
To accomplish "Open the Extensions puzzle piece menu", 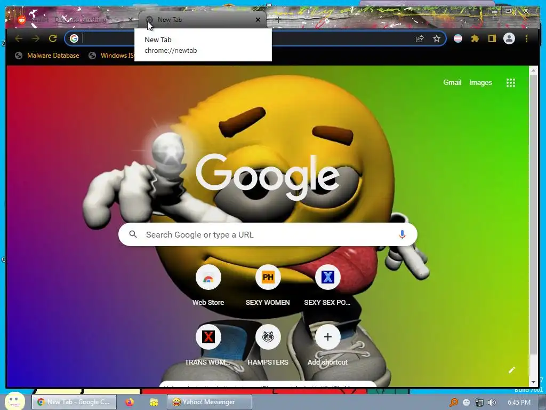I will (475, 38).
